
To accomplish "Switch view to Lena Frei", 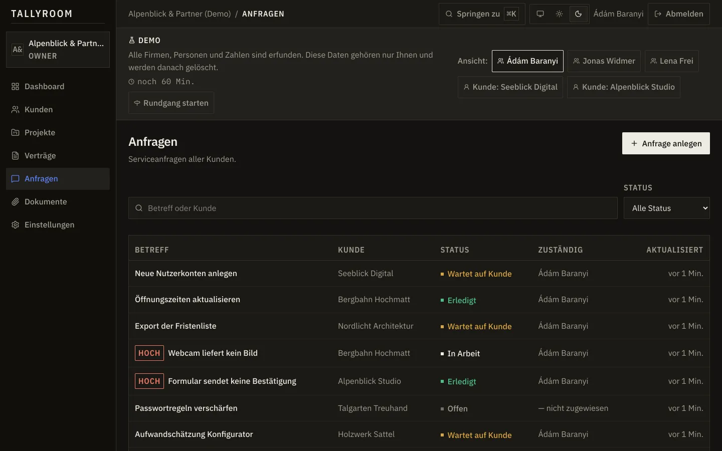I will tap(671, 61).
